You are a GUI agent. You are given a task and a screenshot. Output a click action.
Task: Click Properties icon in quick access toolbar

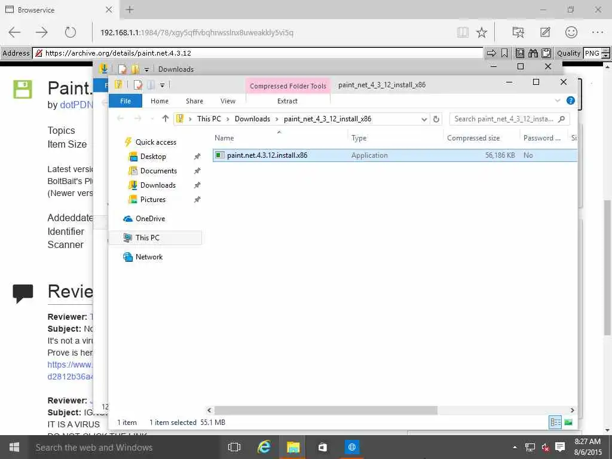point(138,85)
